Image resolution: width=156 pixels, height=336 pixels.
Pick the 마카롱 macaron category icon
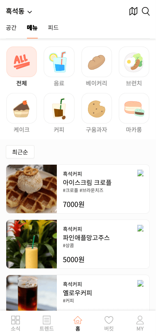click(x=134, y=108)
